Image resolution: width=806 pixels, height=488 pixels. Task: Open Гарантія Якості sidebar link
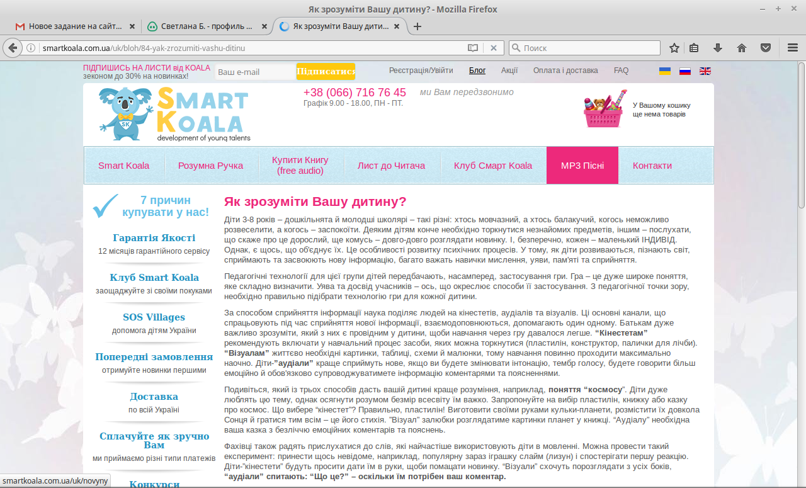point(154,238)
